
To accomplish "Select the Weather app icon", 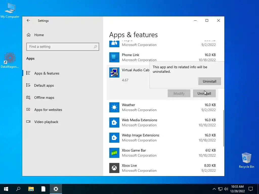I will click(x=114, y=107).
